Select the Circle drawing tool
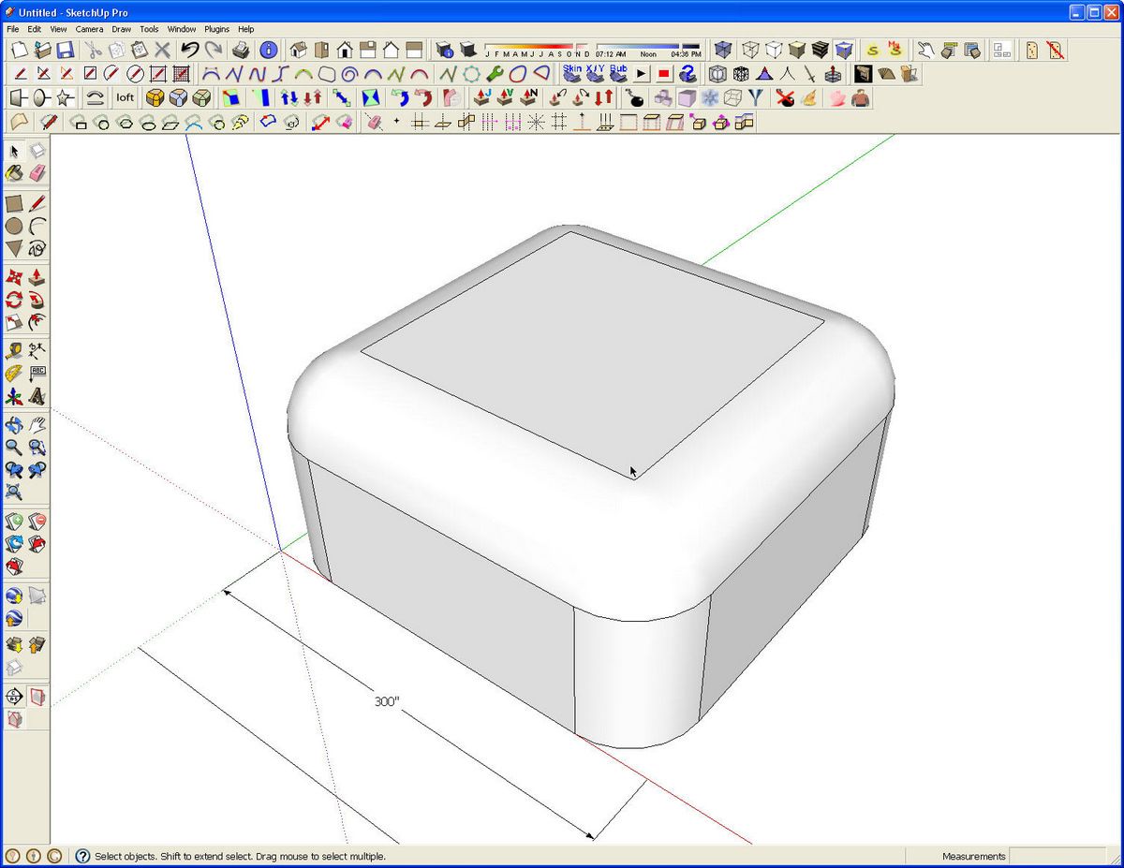The width and height of the screenshot is (1124, 868). pos(14,226)
